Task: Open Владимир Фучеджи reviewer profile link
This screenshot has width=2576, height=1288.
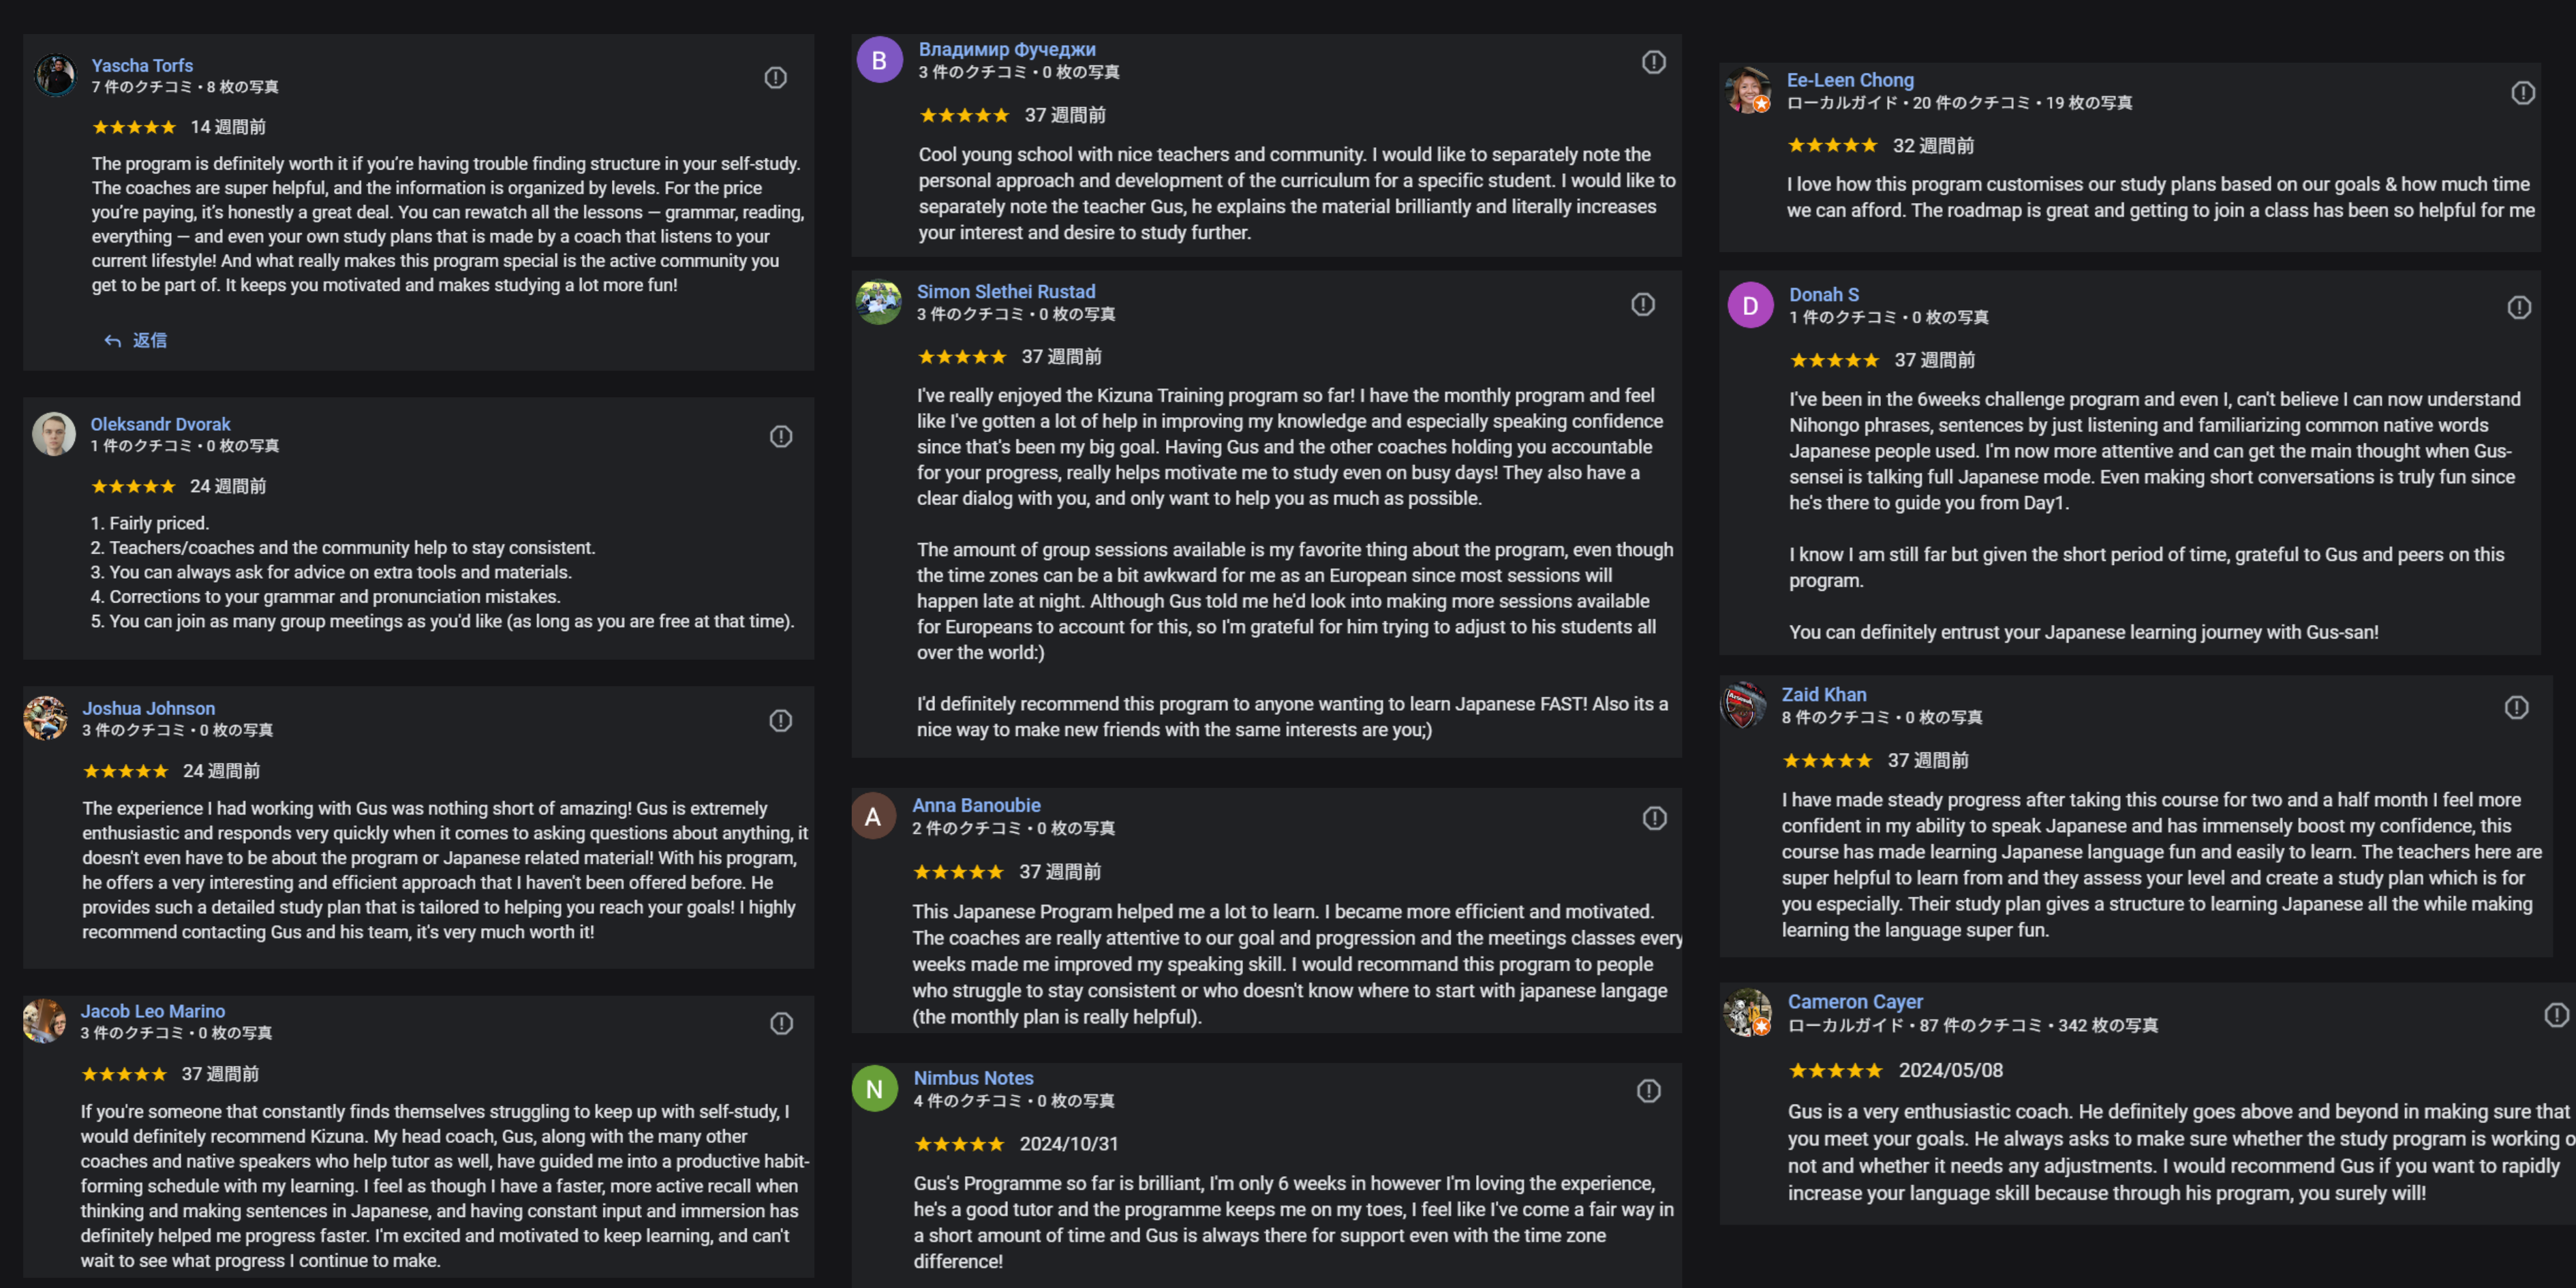Action: pos(1006,49)
